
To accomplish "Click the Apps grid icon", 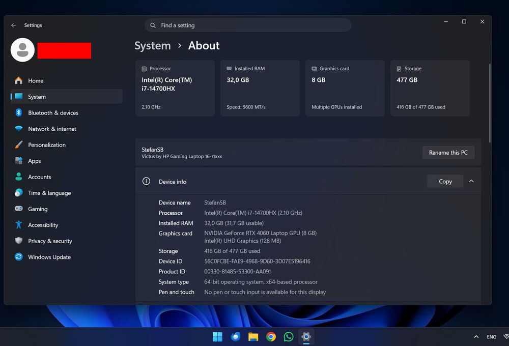I will [19, 160].
